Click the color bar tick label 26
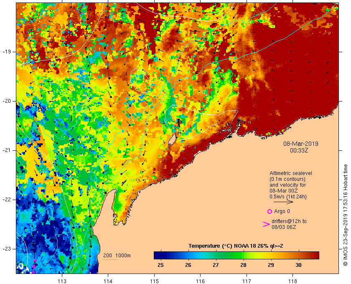This screenshot has height=284, width=351. pos(188,265)
